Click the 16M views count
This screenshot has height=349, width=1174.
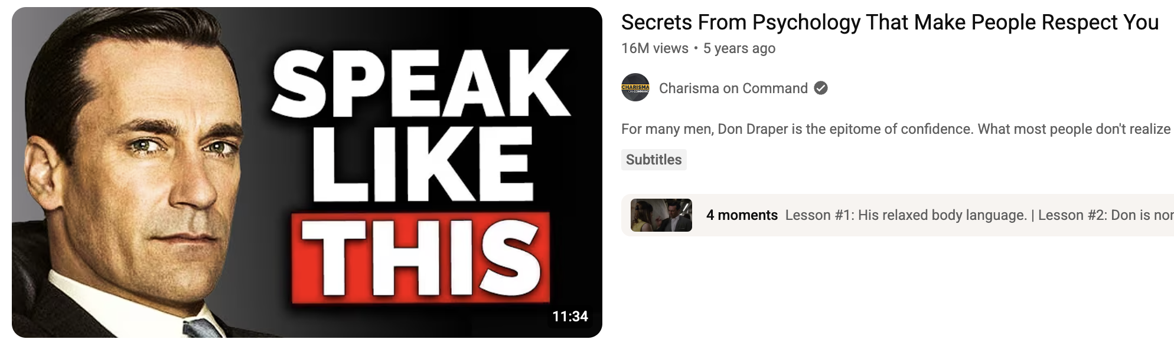pos(655,48)
